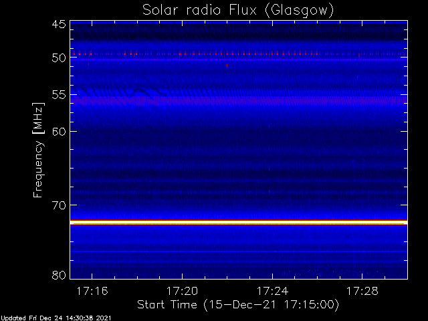Click the 'Updated Fri Dec 24 14:30:38 2021' footer text
The height and width of the screenshot is (321, 428).
point(56,318)
